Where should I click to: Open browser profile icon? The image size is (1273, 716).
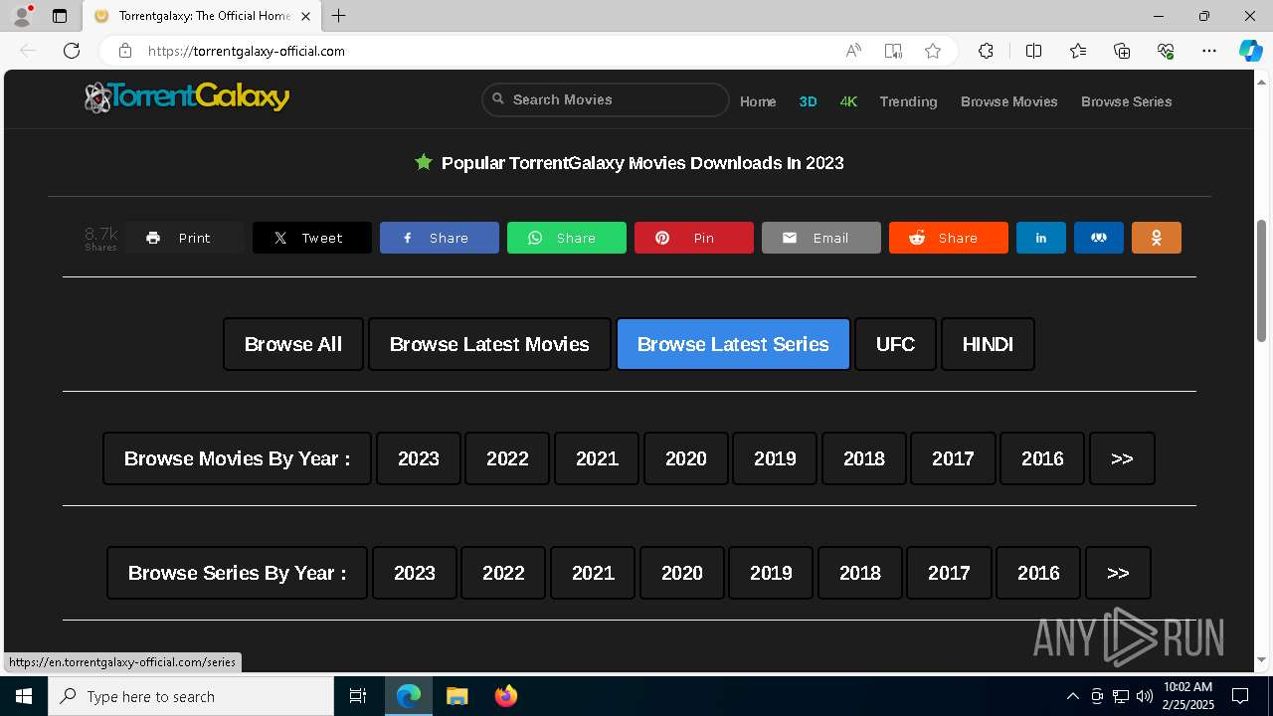(x=22, y=16)
